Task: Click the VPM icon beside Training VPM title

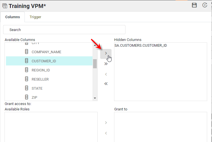Action: 5,6
